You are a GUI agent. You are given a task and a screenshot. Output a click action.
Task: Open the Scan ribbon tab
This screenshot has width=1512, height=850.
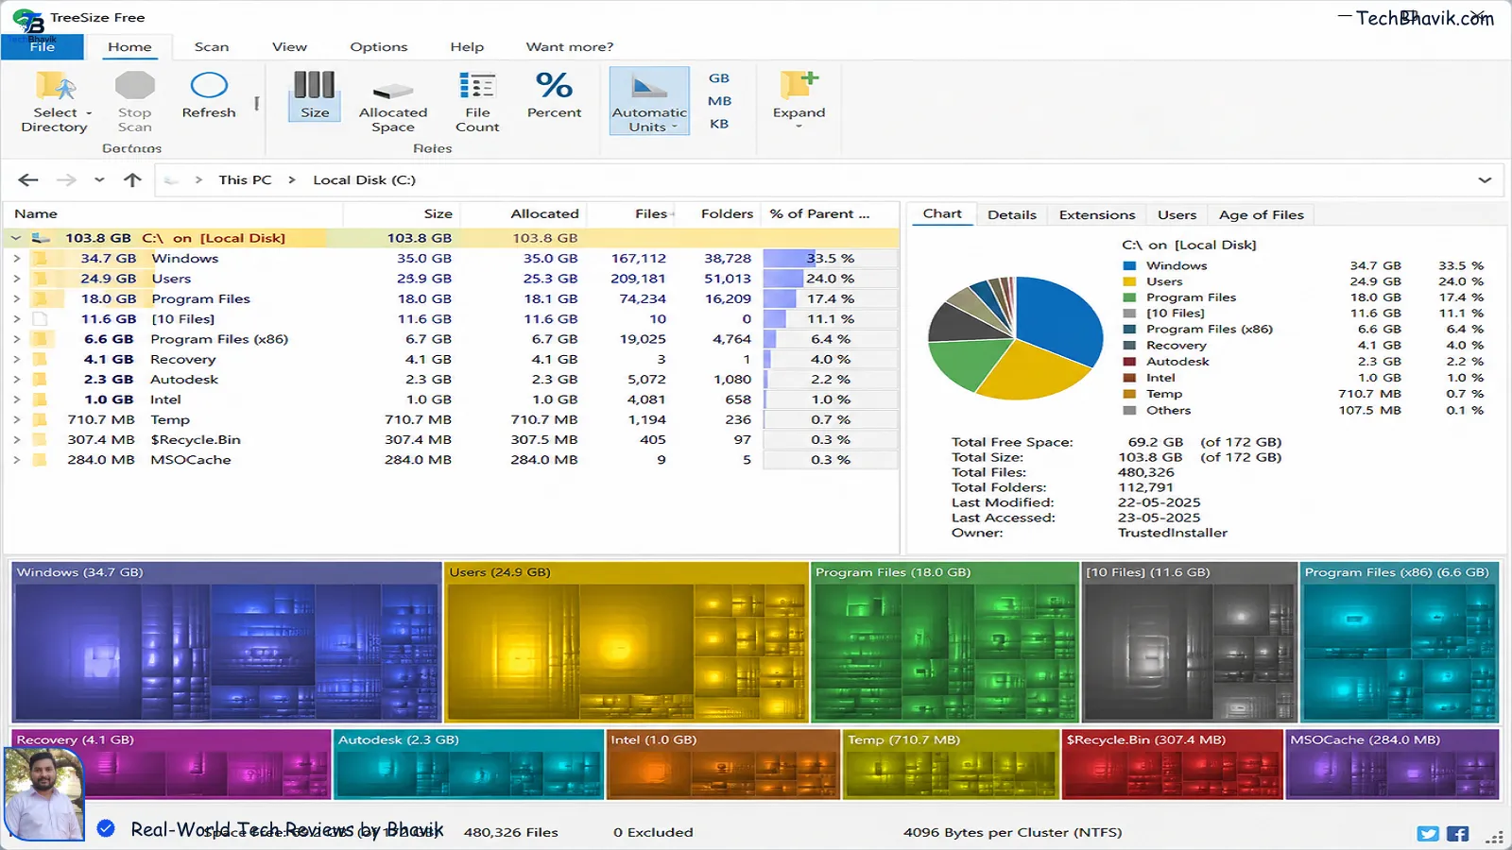pos(212,46)
